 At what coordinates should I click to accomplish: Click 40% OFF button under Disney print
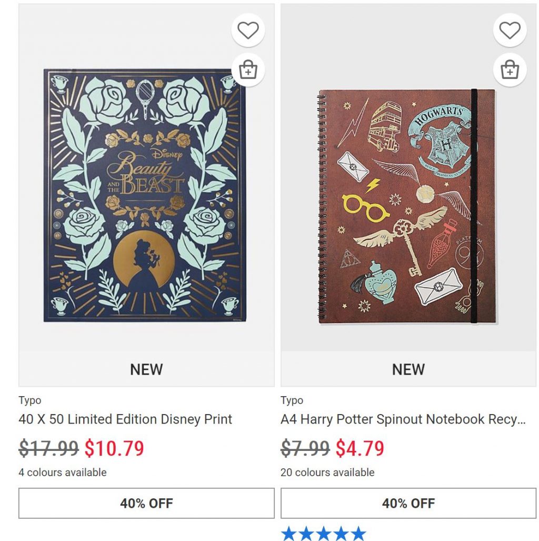coord(146,503)
